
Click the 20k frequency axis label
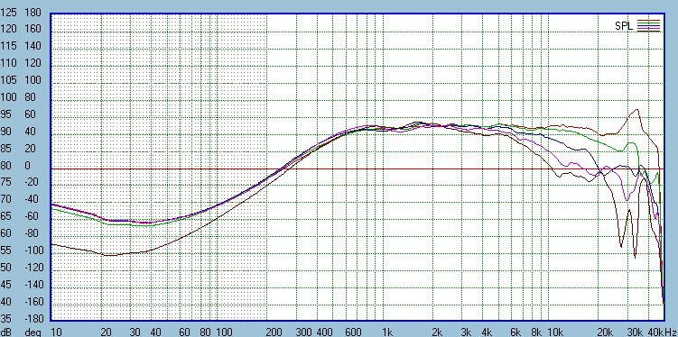click(605, 332)
